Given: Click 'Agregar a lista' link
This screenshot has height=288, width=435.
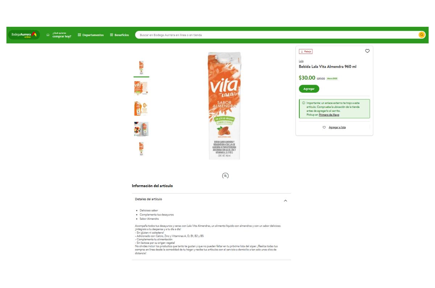Looking at the screenshot, I should pyautogui.click(x=337, y=128).
